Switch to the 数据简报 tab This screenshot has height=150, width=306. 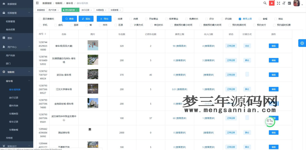tap(41, 10)
